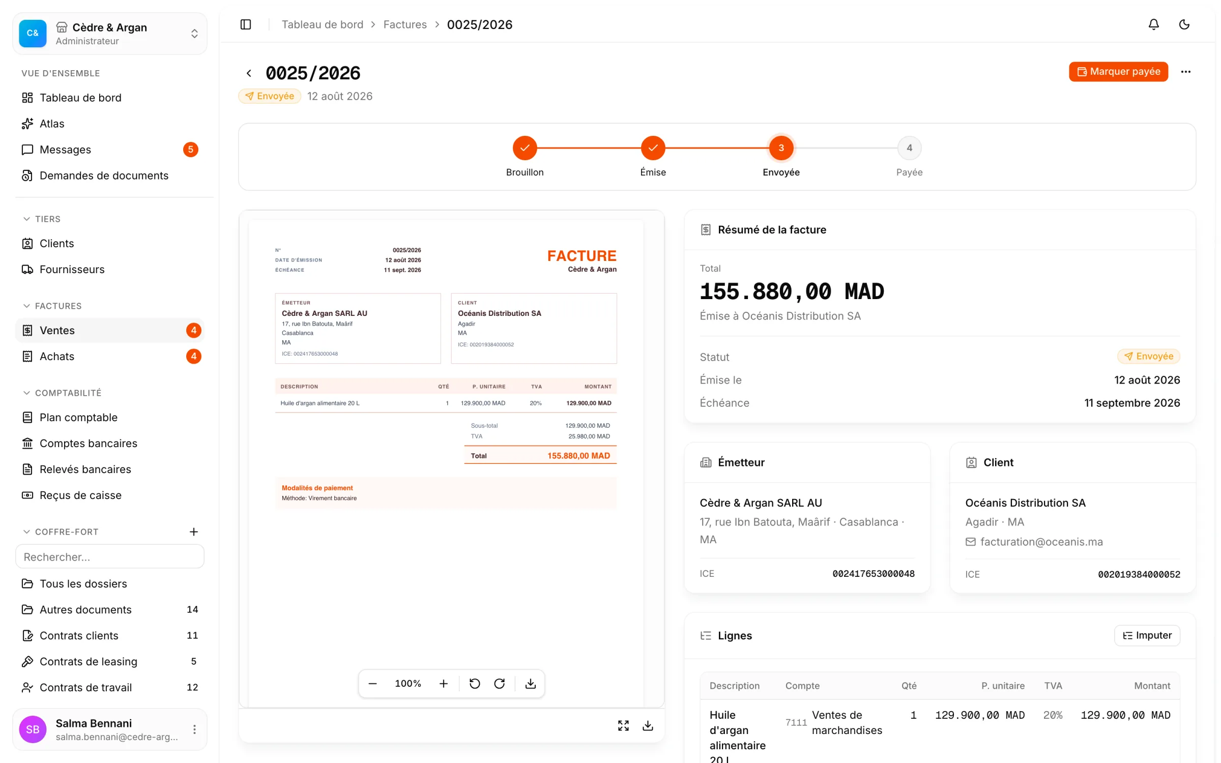Collapse the COMPTABILITÉ section

pyautogui.click(x=62, y=393)
